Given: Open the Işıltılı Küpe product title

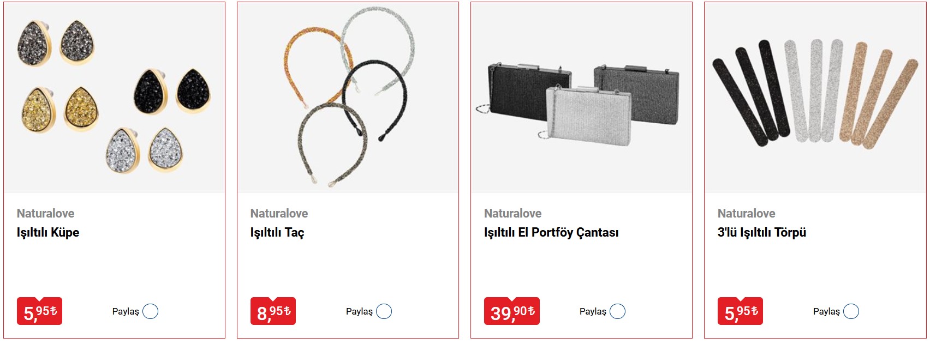Looking at the screenshot, I should click(x=48, y=232).
